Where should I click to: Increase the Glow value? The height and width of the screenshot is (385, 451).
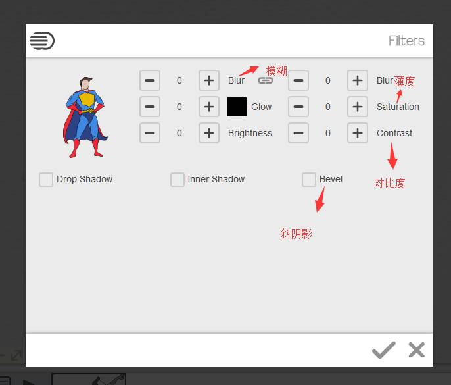[x=209, y=107]
